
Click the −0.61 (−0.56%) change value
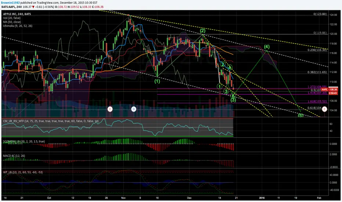(x=44, y=7)
